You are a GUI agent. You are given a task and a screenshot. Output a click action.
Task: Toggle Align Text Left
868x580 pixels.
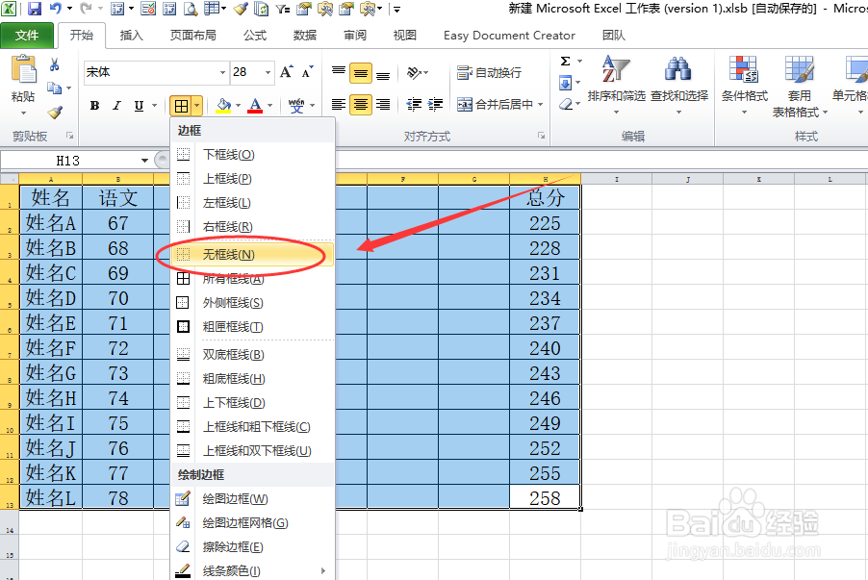pyautogui.click(x=338, y=104)
